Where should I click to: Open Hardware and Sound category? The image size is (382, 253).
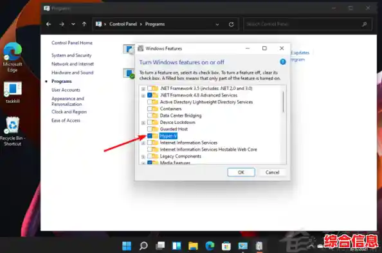[73, 73]
